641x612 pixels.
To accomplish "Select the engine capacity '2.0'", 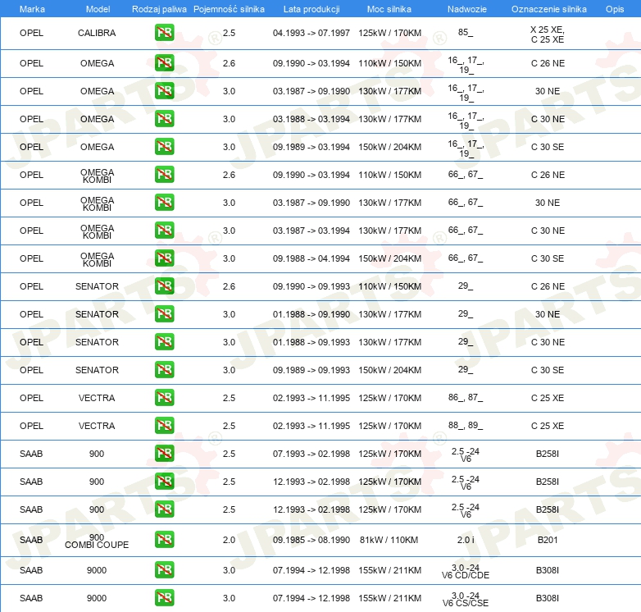I will (x=229, y=540).
